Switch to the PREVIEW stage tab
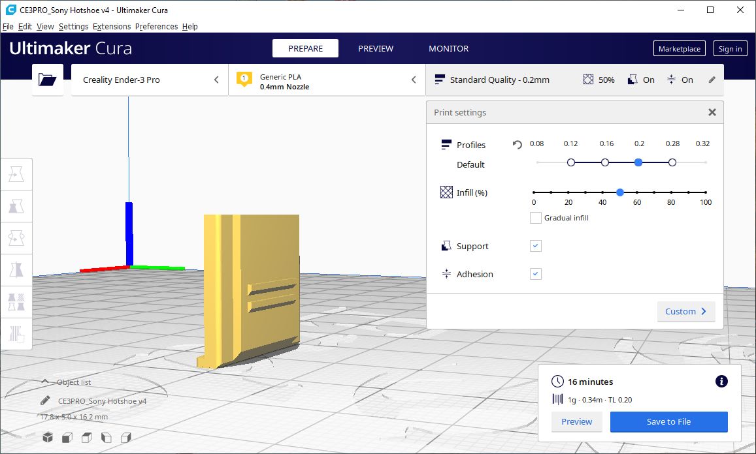 point(376,48)
